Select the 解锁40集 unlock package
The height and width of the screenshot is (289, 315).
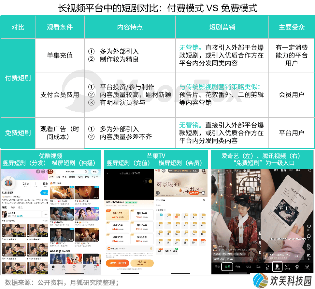(x=142, y=227)
